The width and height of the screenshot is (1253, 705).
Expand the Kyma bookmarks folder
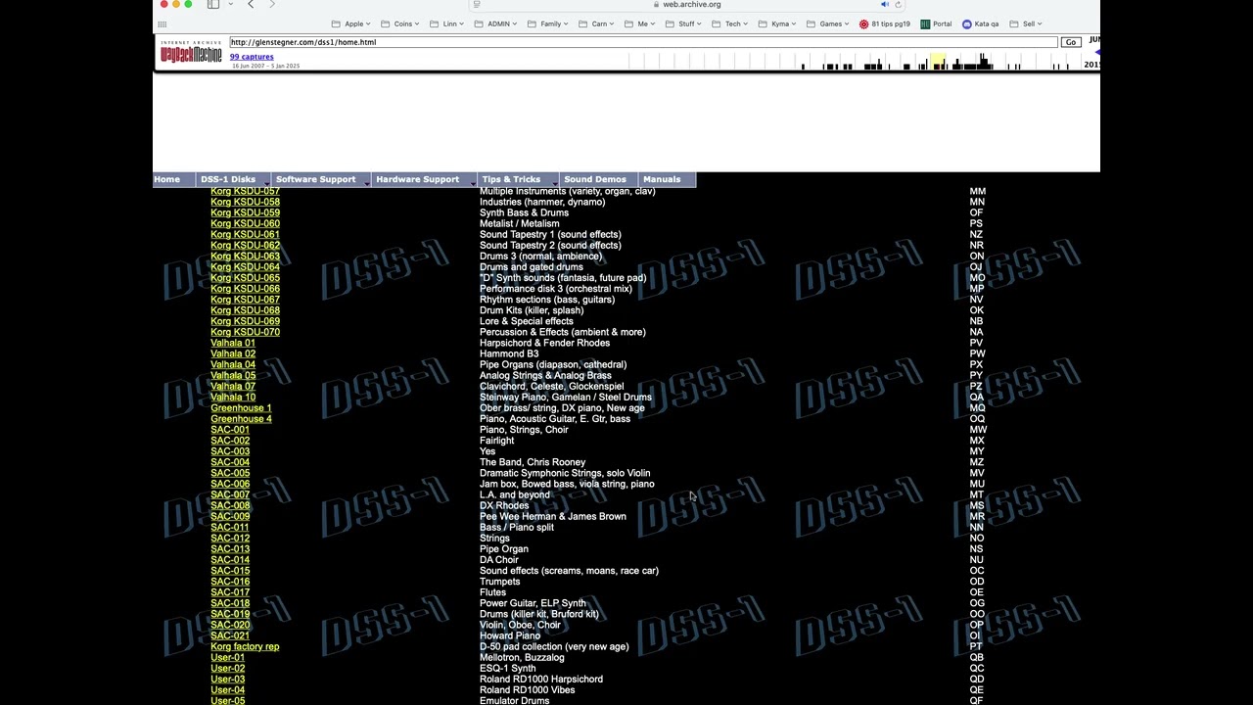pos(777,23)
